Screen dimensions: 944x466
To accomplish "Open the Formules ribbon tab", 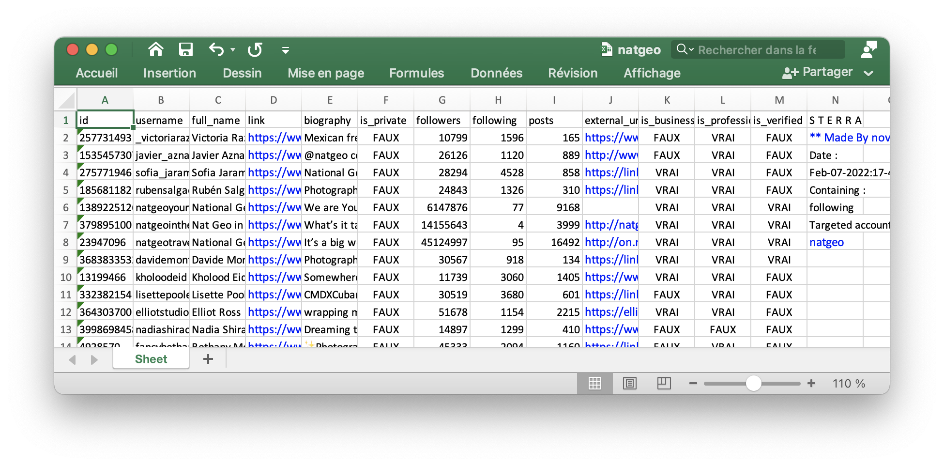I will pyautogui.click(x=416, y=73).
